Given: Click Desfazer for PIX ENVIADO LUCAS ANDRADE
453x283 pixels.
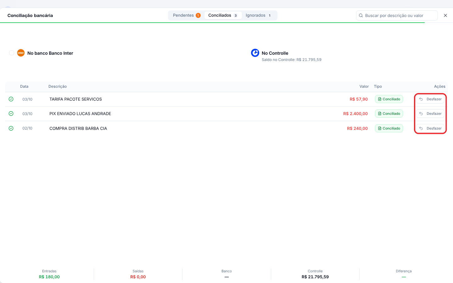Looking at the screenshot, I should (x=430, y=114).
